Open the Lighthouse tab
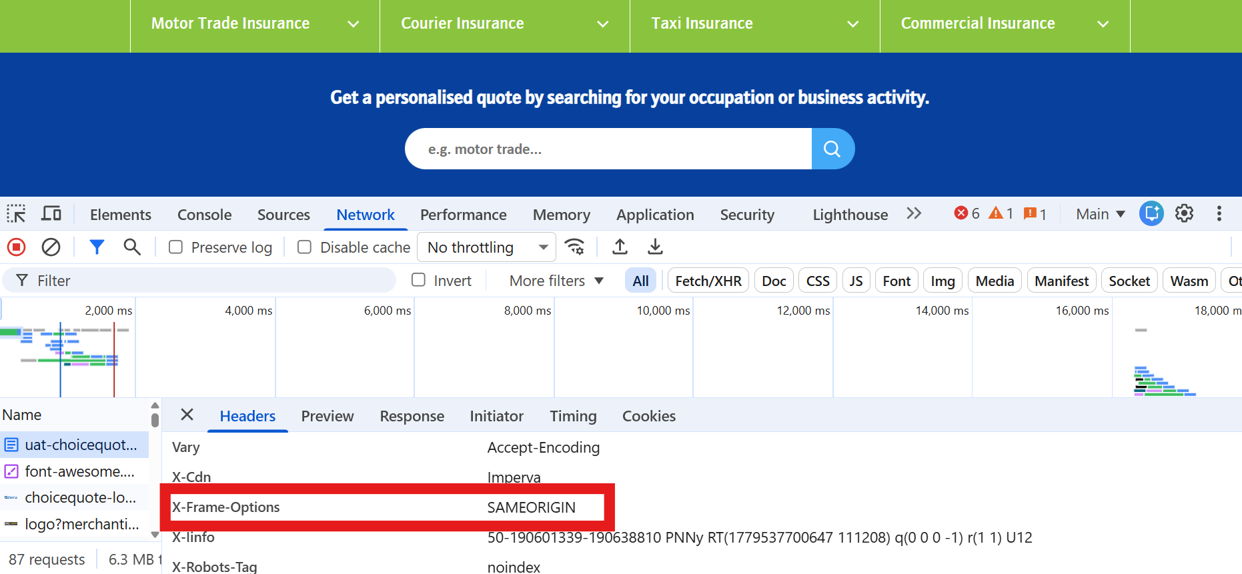This screenshot has height=574, width=1242. 850,215
